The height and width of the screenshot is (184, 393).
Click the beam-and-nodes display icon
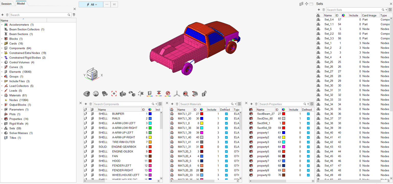pyautogui.click(x=141, y=94)
